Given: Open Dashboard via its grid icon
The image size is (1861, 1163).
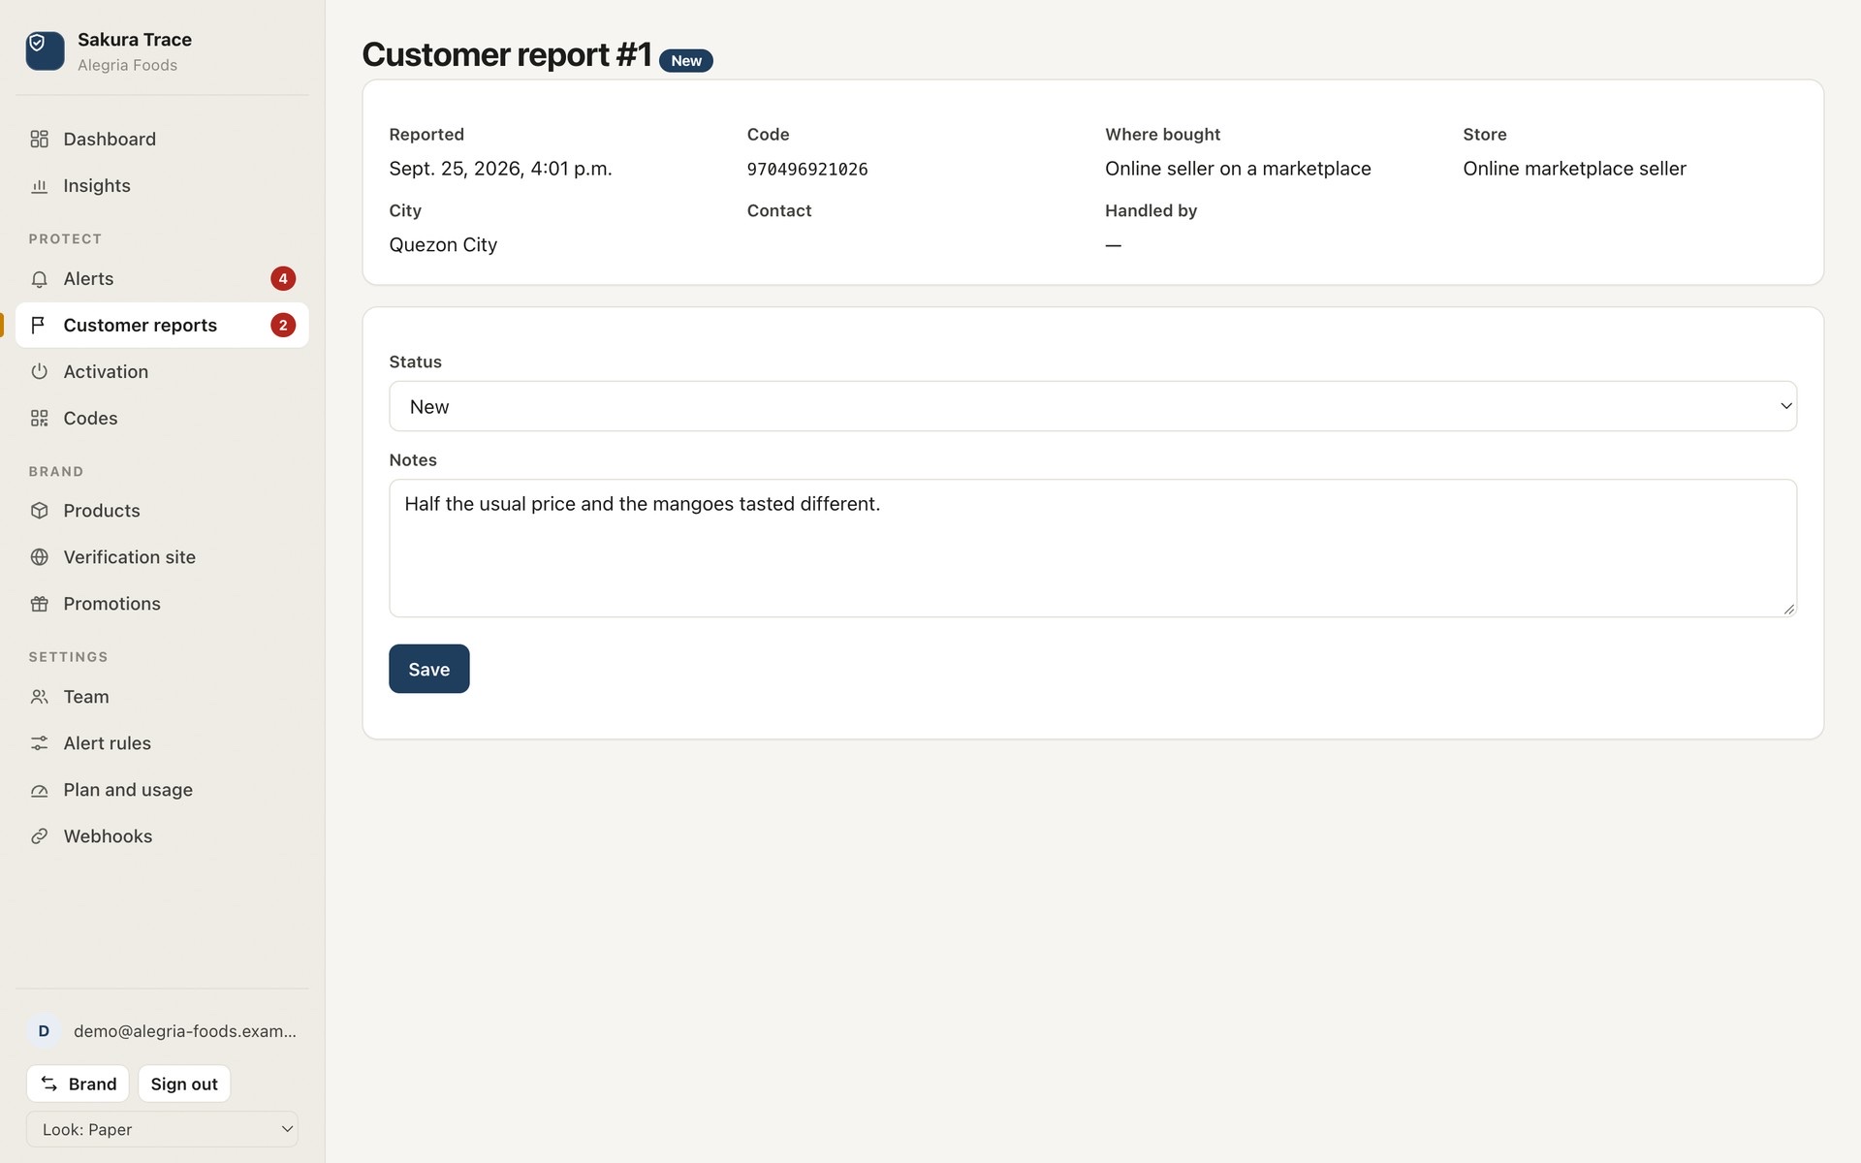Looking at the screenshot, I should pos(39,139).
